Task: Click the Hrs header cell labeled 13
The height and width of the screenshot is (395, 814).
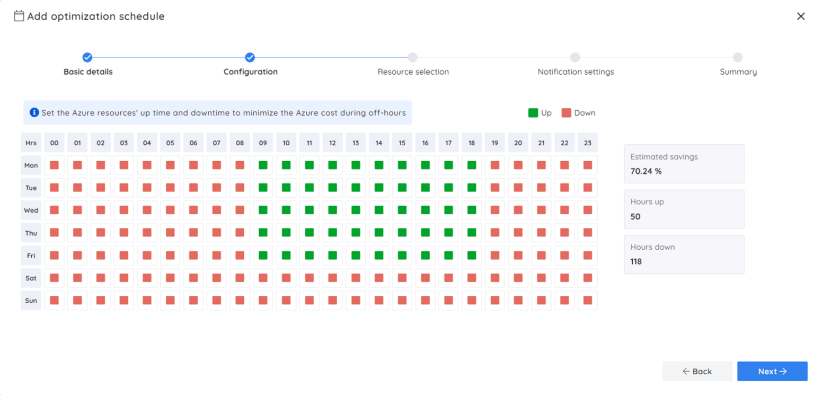Action: [x=356, y=142]
